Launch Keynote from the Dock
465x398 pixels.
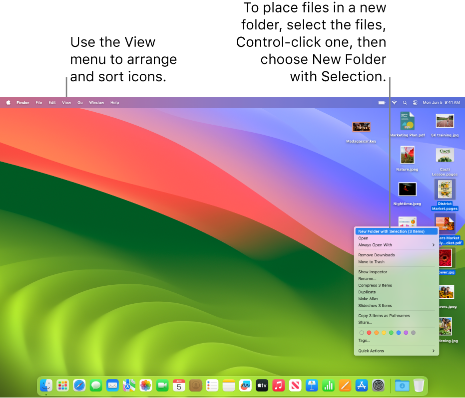click(312, 386)
